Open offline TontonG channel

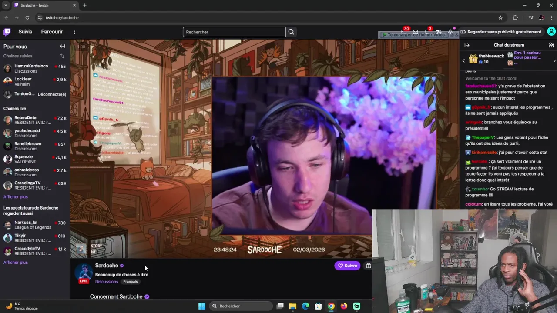[35, 94]
